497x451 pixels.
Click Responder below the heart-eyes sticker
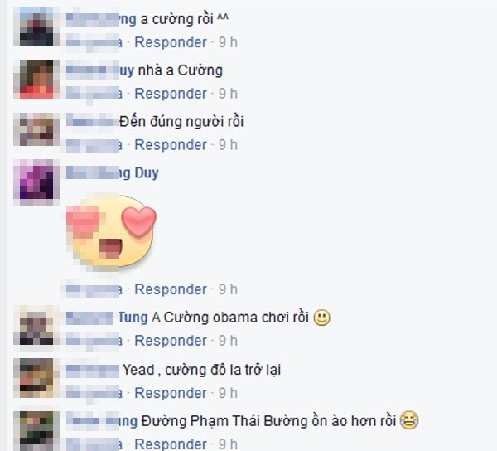tap(171, 289)
